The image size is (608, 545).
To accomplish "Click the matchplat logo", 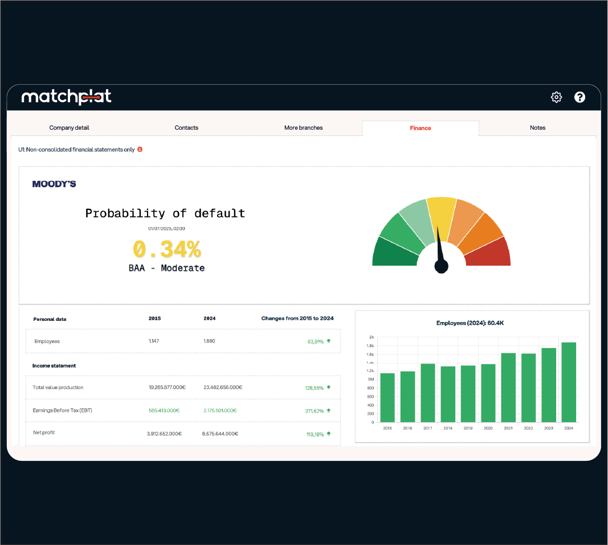I will (x=66, y=97).
